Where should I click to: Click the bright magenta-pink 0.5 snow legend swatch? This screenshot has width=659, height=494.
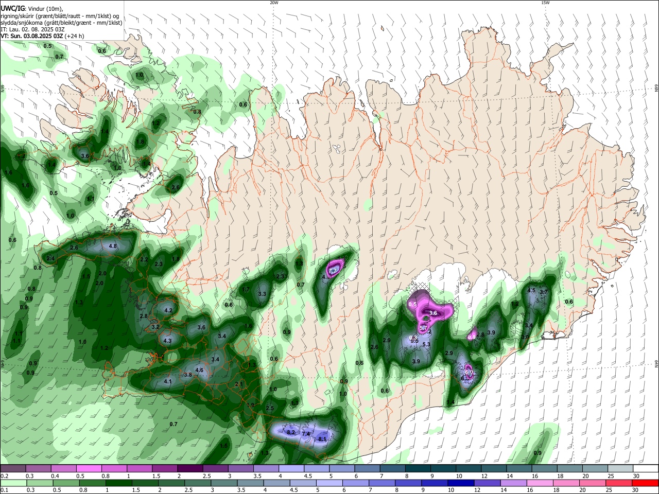[x=89, y=469]
